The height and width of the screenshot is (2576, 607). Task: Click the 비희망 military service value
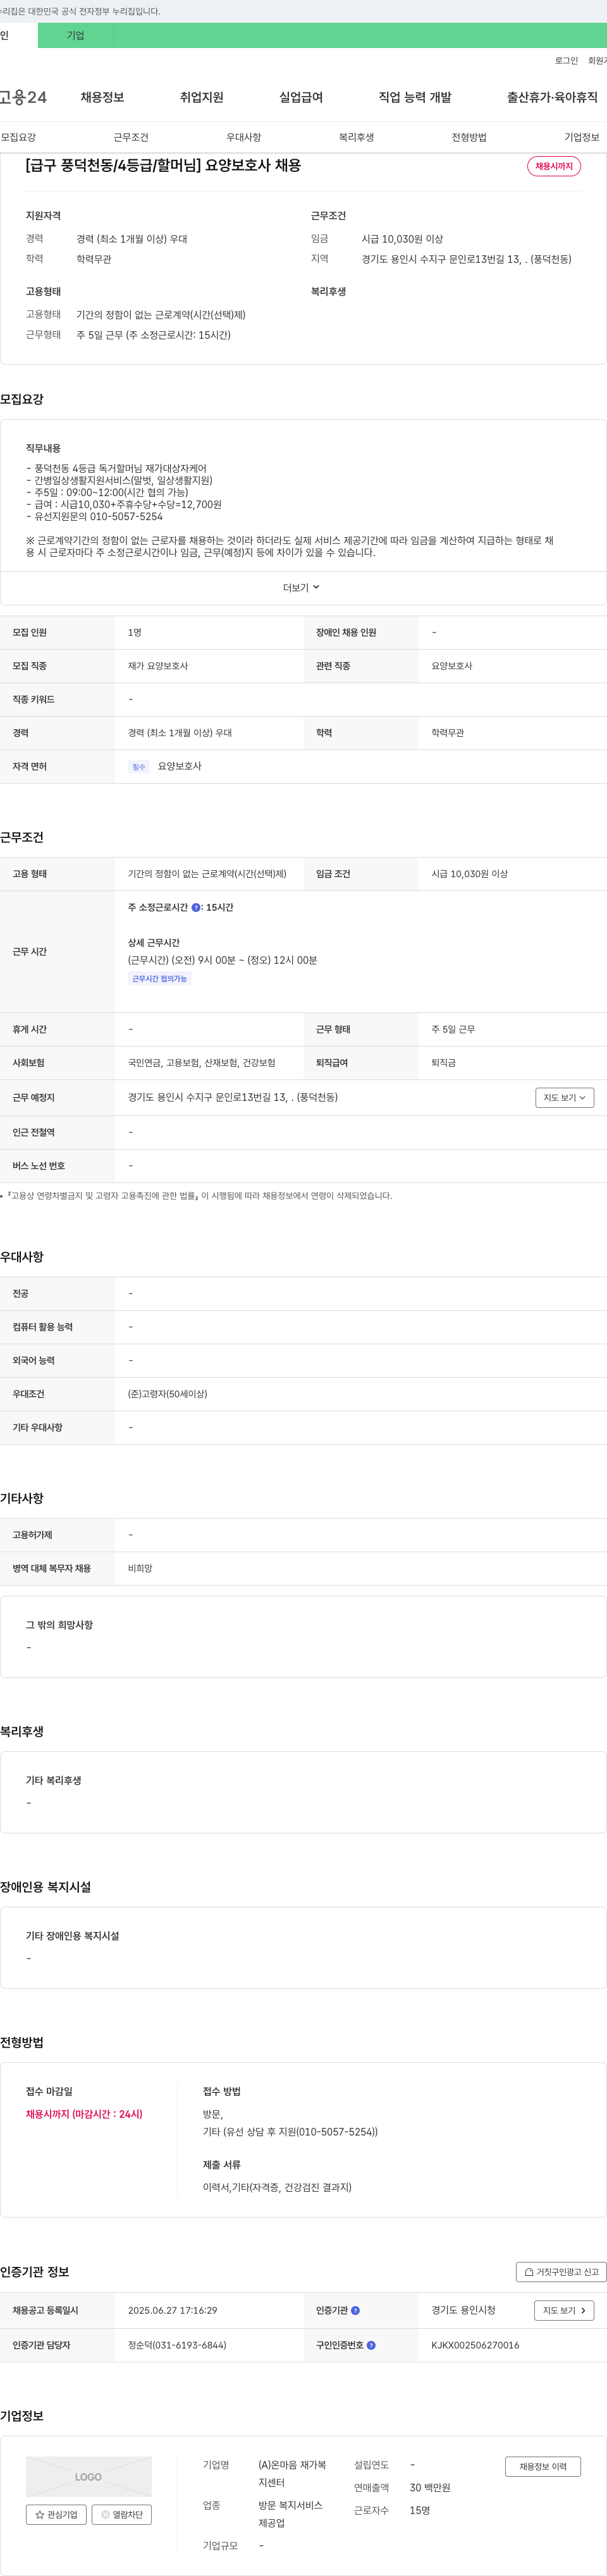point(140,1569)
